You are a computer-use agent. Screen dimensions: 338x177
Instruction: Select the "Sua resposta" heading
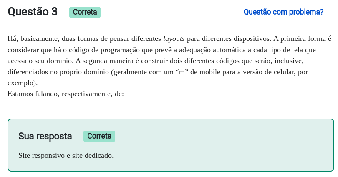pyautogui.click(x=45, y=136)
